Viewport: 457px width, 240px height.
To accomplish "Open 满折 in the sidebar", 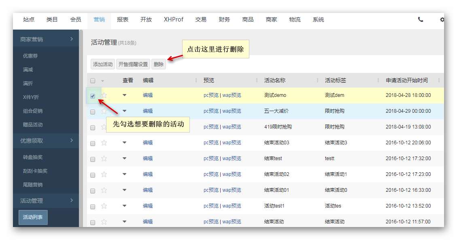I will pos(28,83).
